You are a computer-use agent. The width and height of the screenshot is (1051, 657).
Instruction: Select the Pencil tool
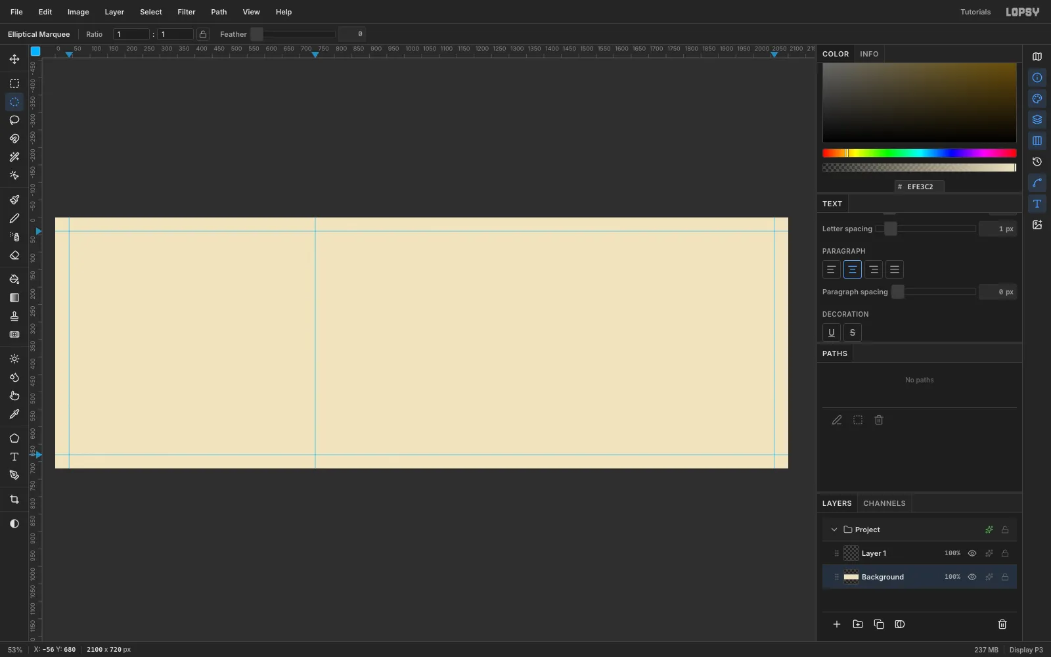[x=14, y=218]
